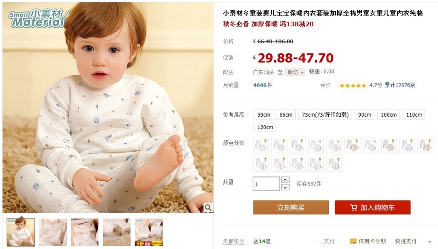
Task: Select the last color swatch in second row
Action: pyautogui.click(x=334, y=164)
